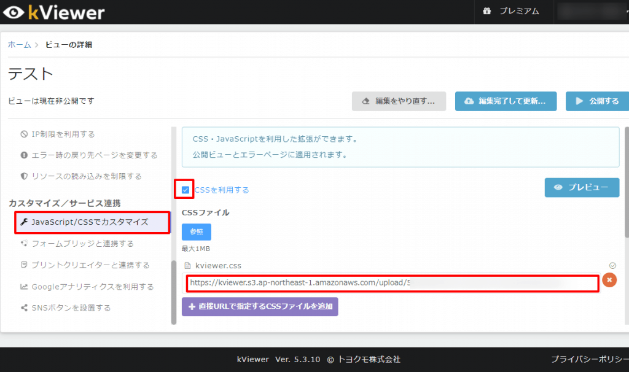This screenshot has width=629, height=372.
Task: Go to ホーム breadcrumb link
Action: [19, 45]
